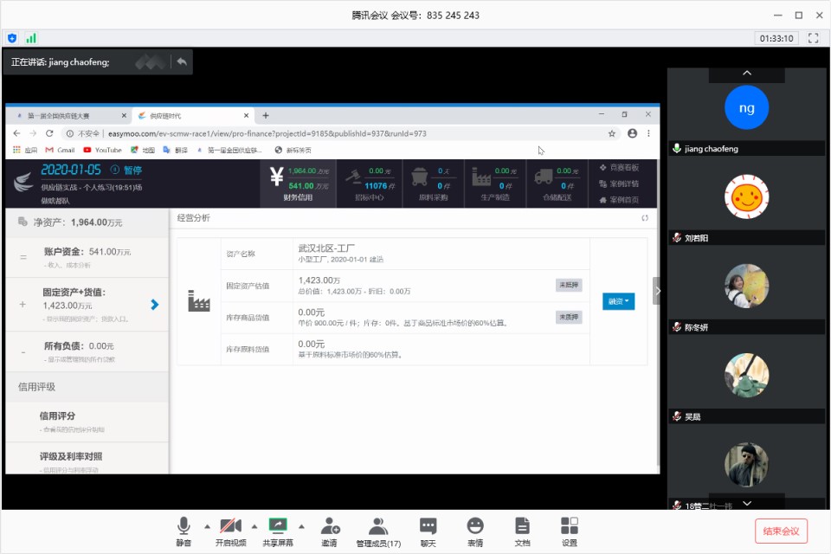The height and width of the screenshot is (554, 831).
Task: Turn on camera via 开启视频
Action: 230,531
